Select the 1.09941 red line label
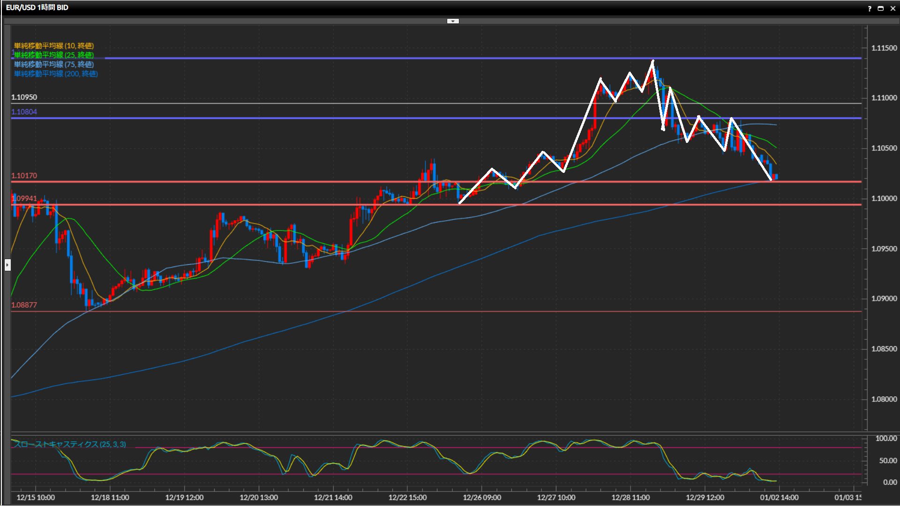900x506 pixels. 24,199
